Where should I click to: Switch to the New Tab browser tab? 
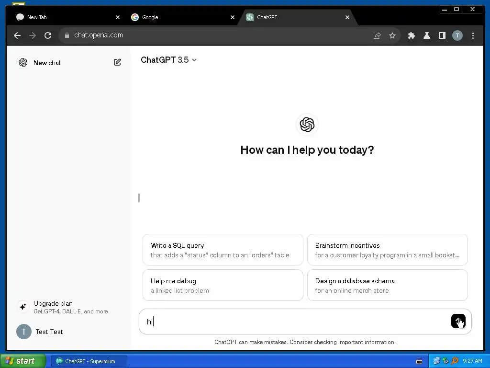(67, 18)
